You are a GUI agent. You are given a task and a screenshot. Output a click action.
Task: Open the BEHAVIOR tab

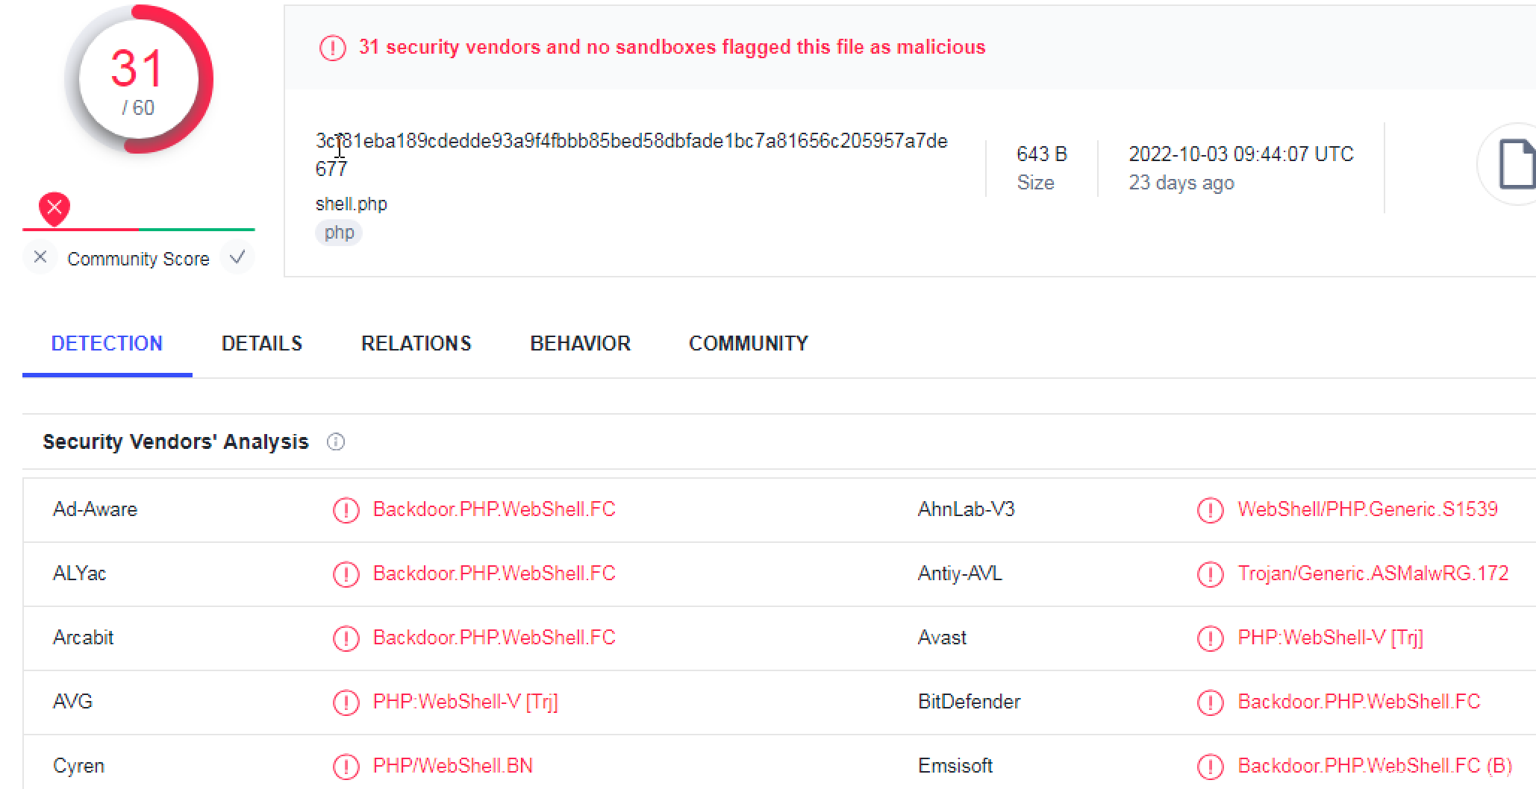[x=580, y=344]
